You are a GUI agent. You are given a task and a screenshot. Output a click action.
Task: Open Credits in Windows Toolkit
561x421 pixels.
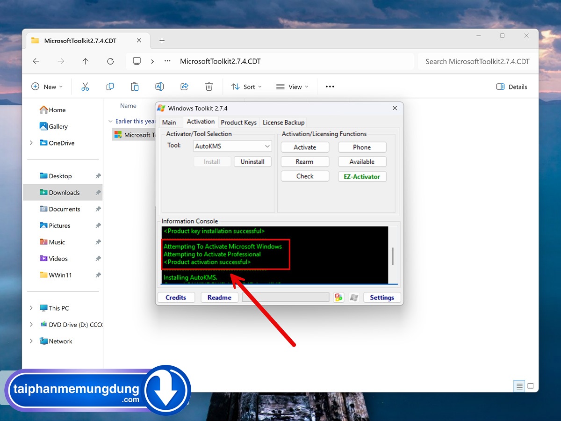click(176, 298)
